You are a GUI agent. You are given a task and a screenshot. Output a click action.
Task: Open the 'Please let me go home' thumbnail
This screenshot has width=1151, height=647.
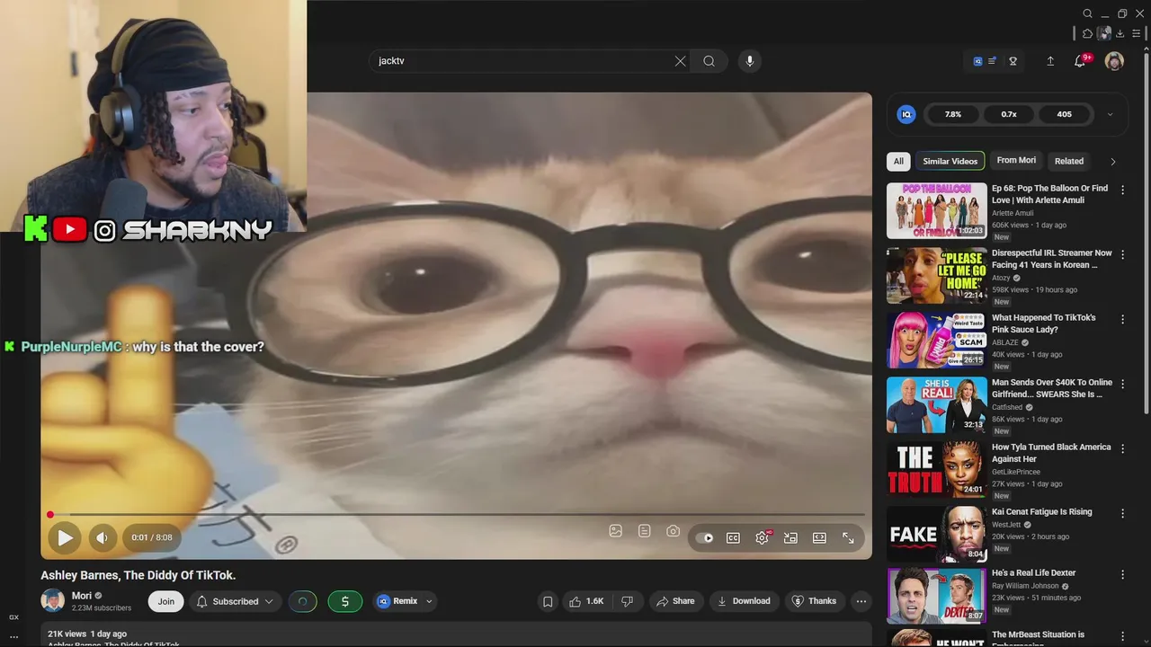[x=936, y=276]
